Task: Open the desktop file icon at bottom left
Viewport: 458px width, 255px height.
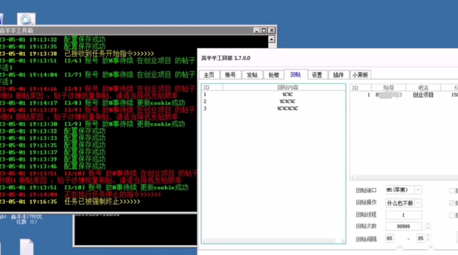Action: point(26,247)
